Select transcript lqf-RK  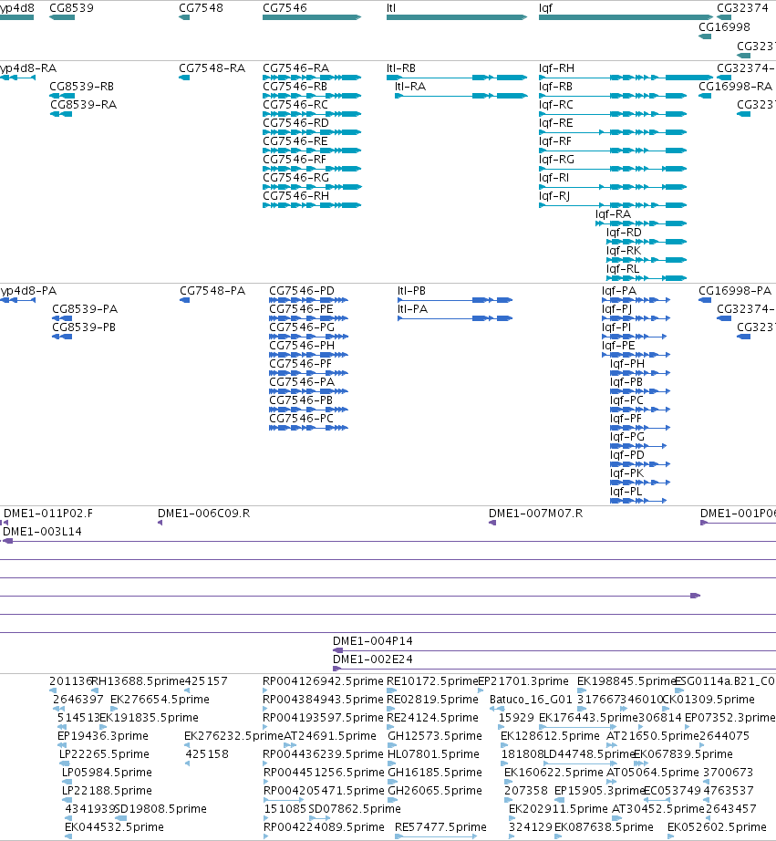click(624, 251)
